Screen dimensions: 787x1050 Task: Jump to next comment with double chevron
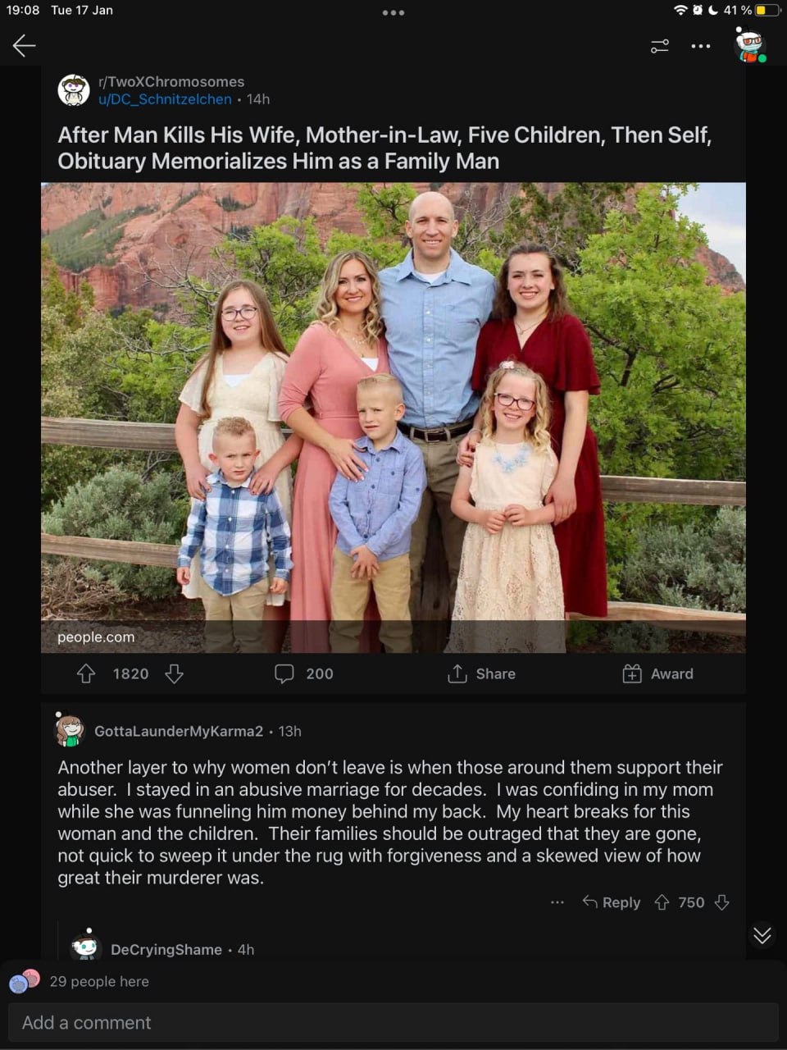coord(762,935)
